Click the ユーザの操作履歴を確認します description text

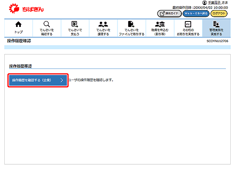[x=91, y=80]
